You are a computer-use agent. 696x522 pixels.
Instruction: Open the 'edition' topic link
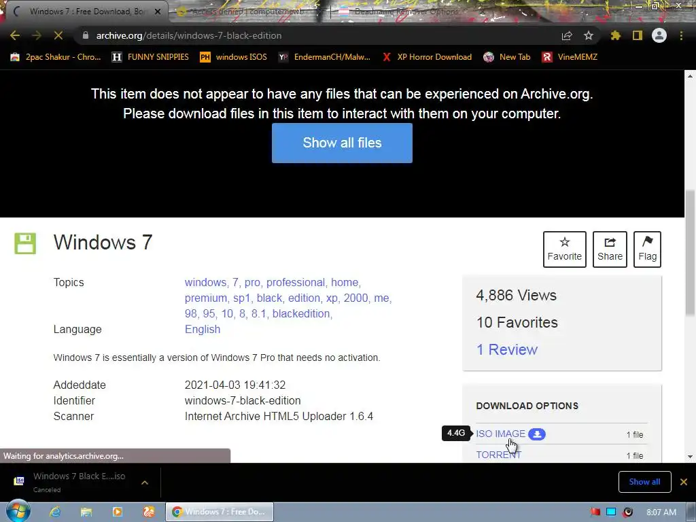point(304,298)
